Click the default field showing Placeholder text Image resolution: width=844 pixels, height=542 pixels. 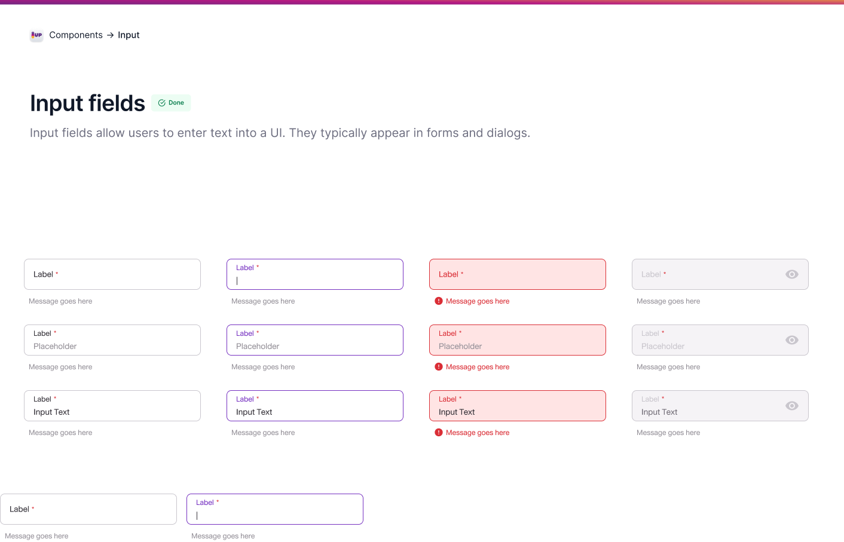coord(112,340)
